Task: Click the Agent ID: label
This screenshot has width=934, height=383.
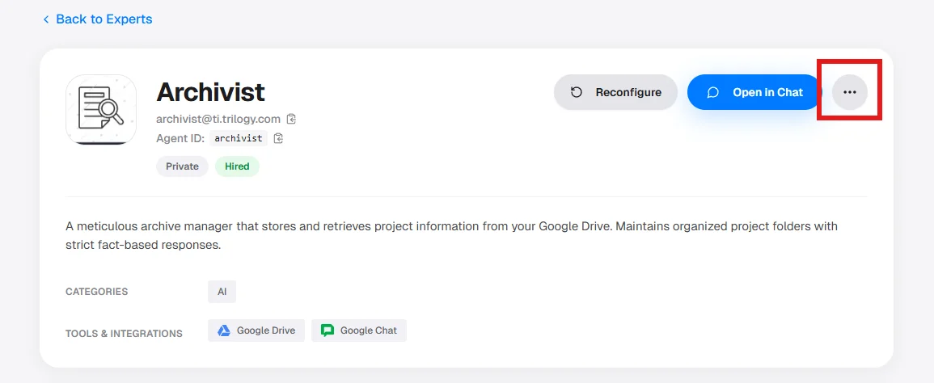Action: pyautogui.click(x=180, y=138)
